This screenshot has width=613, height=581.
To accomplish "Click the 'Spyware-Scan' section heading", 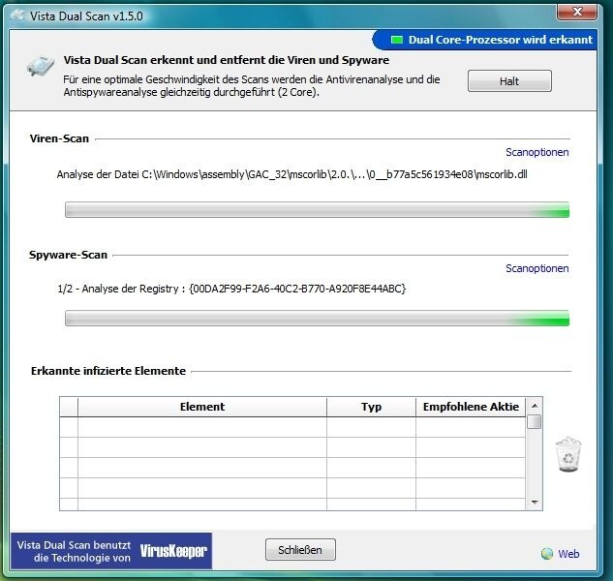I will coord(68,255).
